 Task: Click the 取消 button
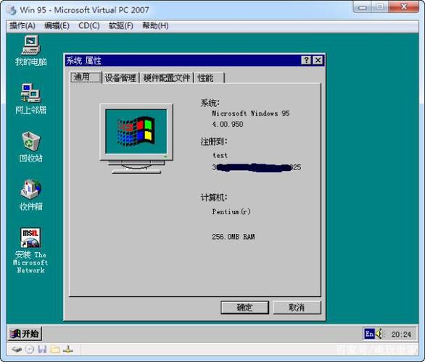[297, 308]
